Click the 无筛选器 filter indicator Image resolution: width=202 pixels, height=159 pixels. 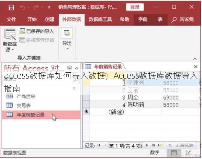pyautogui.click(x=181, y=146)
